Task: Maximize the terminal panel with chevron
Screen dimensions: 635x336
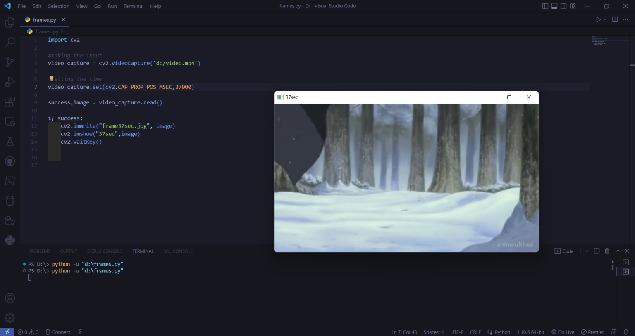Action: [618, 251]
